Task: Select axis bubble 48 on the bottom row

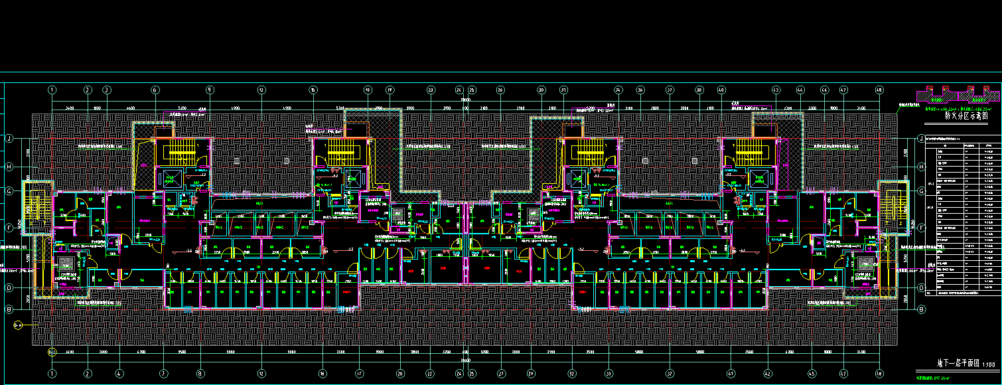Action: point(879,374)
